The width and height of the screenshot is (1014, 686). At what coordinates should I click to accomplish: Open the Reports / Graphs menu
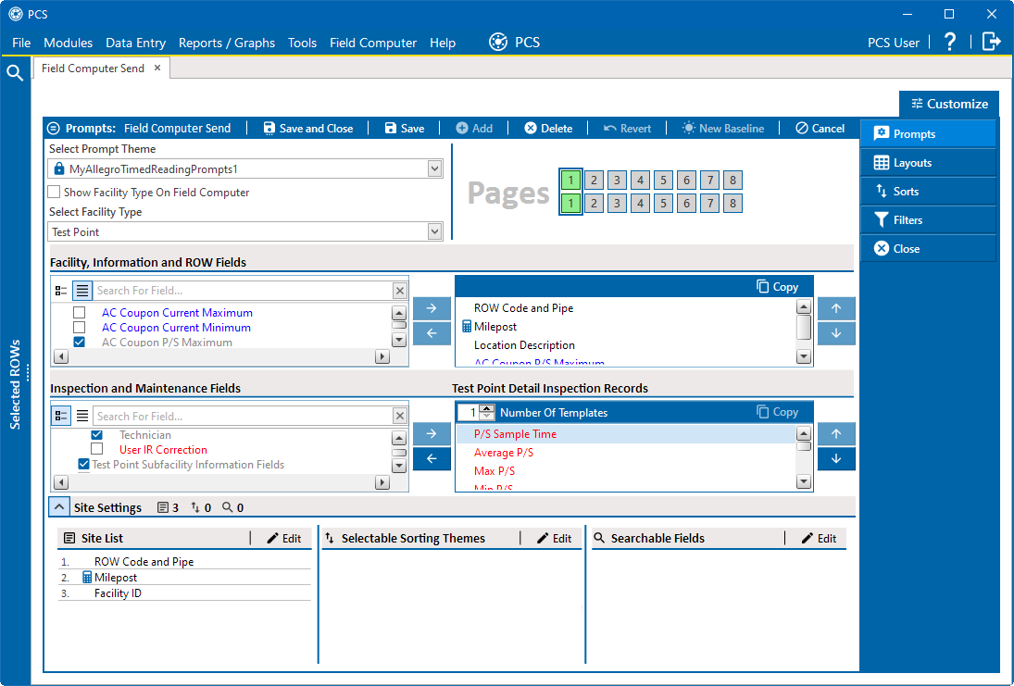226,43
